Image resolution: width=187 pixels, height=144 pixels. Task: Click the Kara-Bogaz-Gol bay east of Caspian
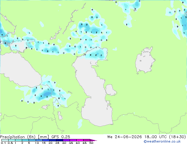pyautogui.click(x=111, y=90)
